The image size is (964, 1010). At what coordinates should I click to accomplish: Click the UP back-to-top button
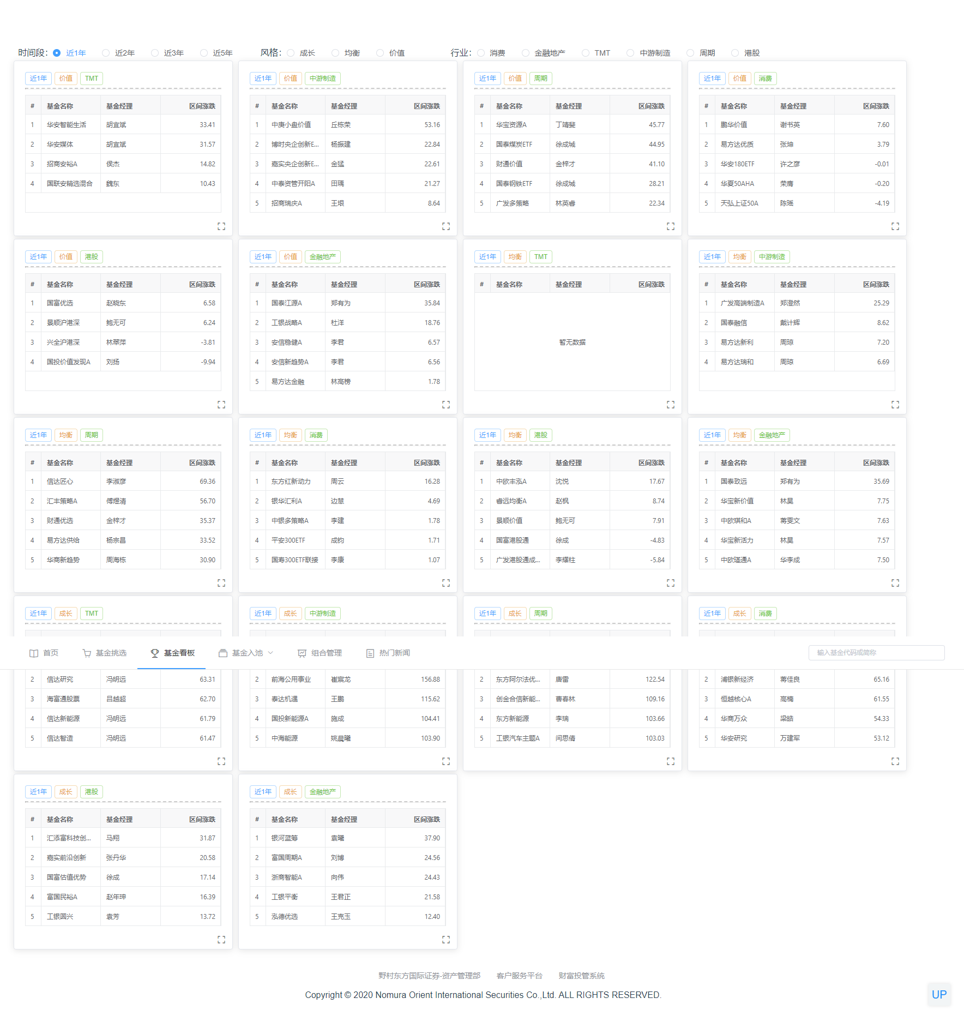[939, 995]
